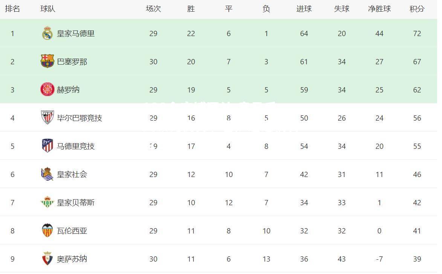Select the 排名 column header
The width and height of the screenshot is (442, 274).
coord(12,9)
